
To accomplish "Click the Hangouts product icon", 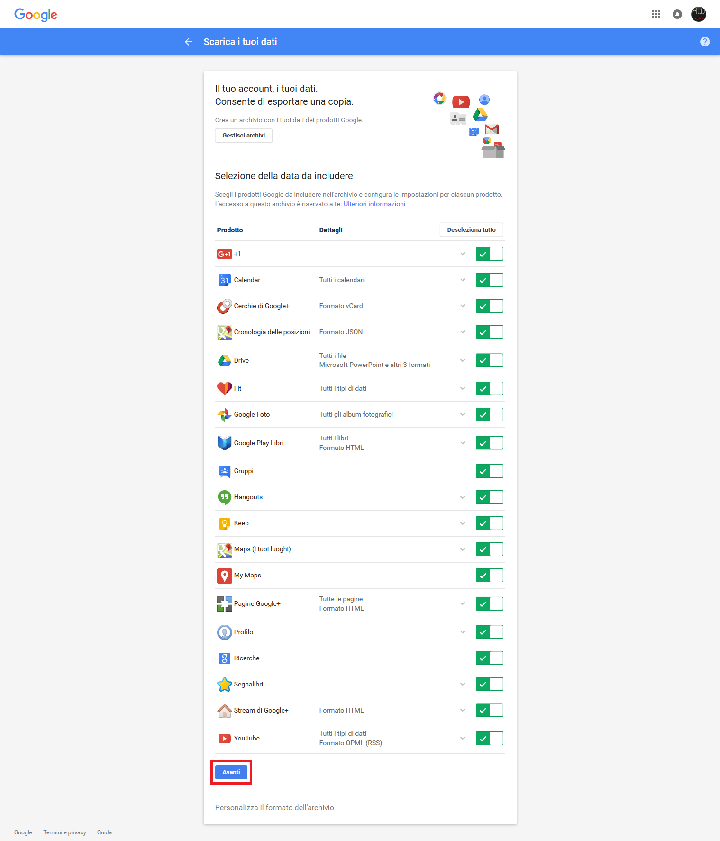I will pyautogui.click(x=225, y=497).
